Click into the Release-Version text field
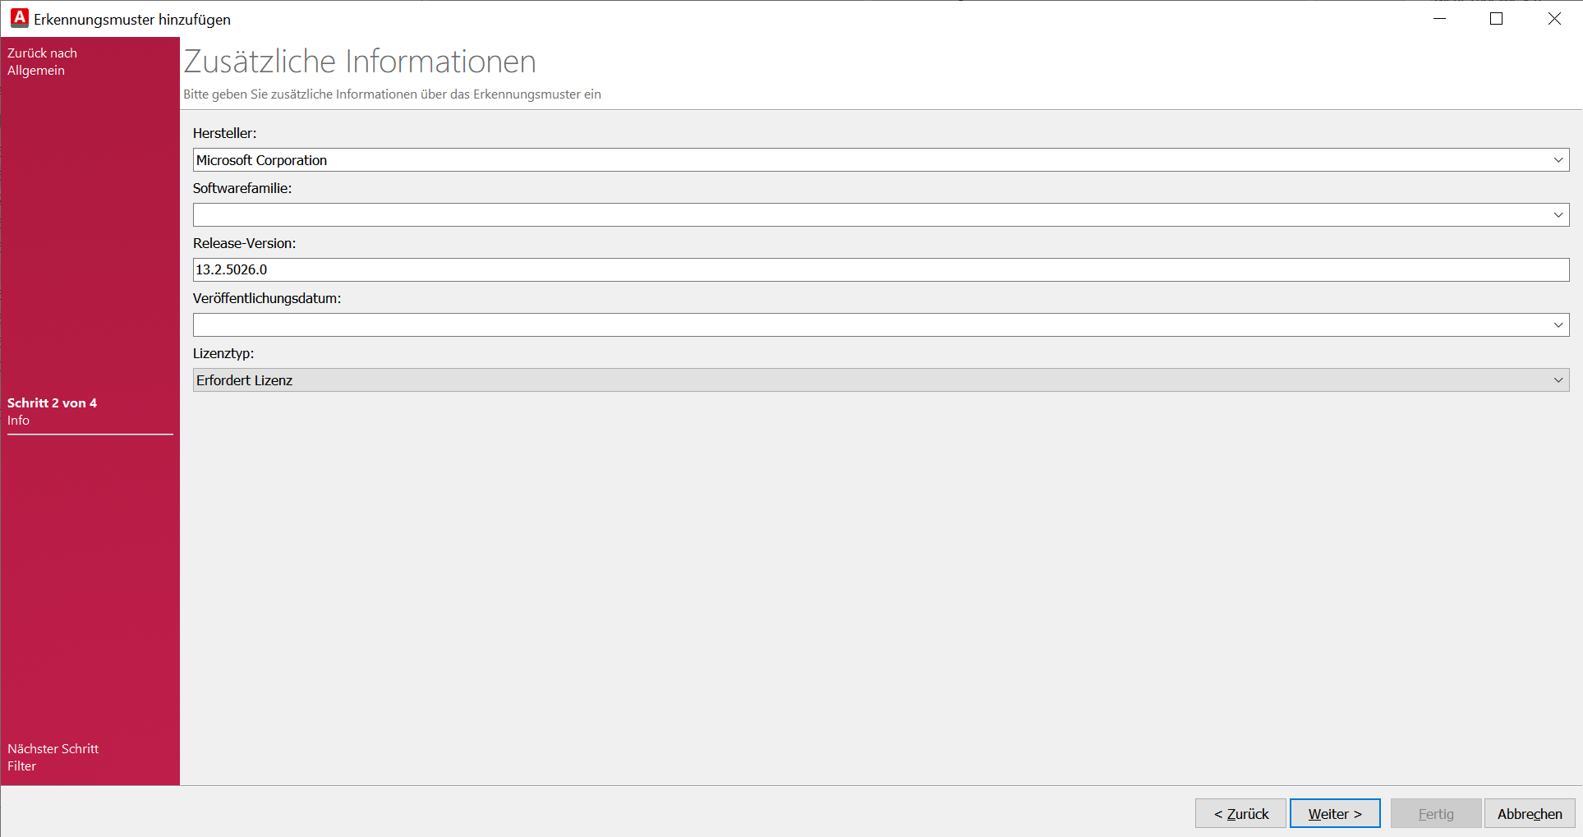 point(879,270)
